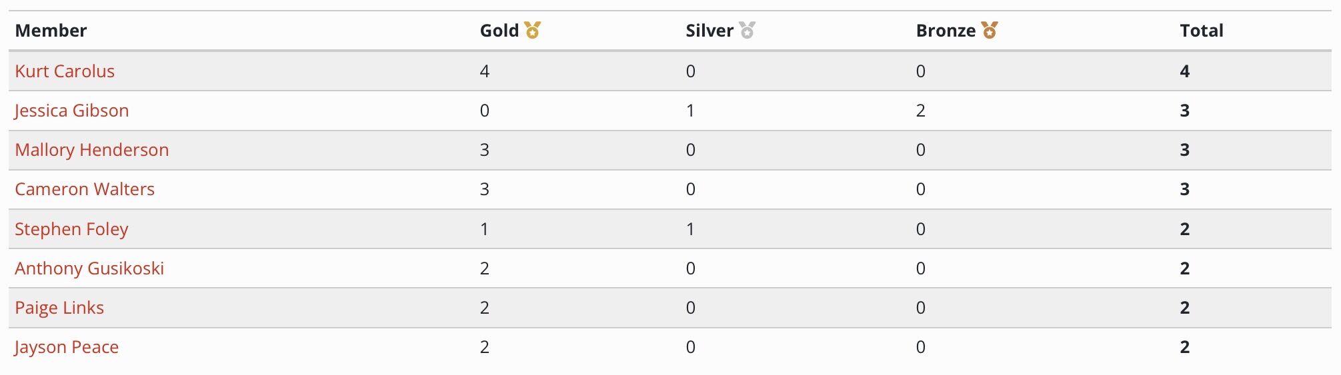
Task: Open Stephen Foley's profile
Action: tap(71, 229)
